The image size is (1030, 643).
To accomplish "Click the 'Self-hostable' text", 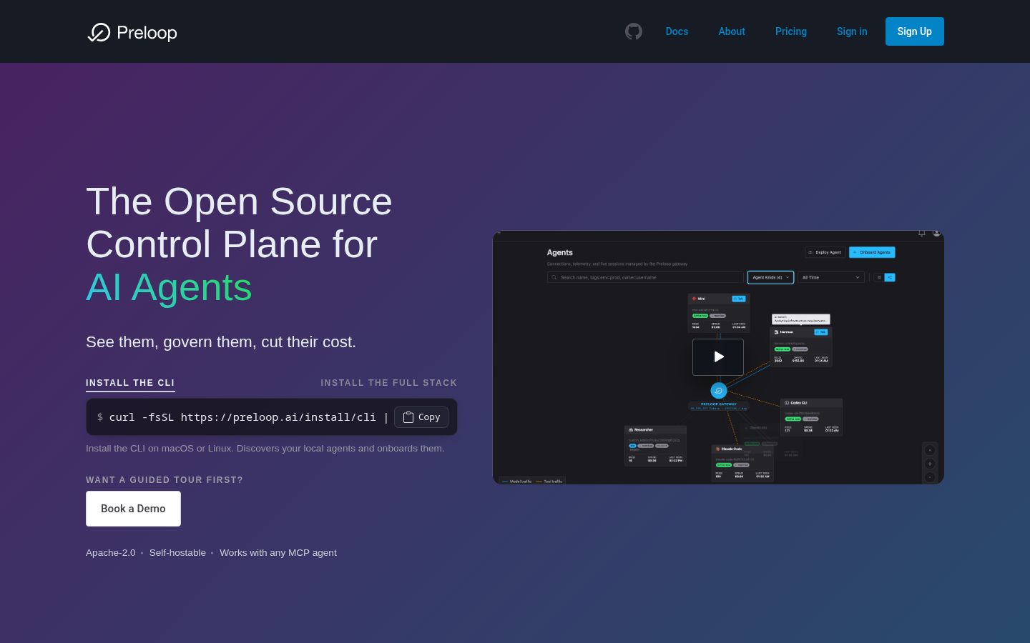I will [177, 552].
